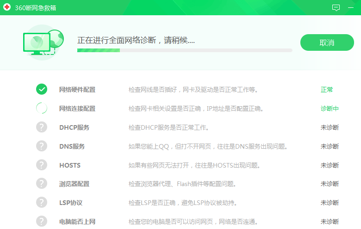Select the 网络连接配置 item label

click(x=77, y=108)
